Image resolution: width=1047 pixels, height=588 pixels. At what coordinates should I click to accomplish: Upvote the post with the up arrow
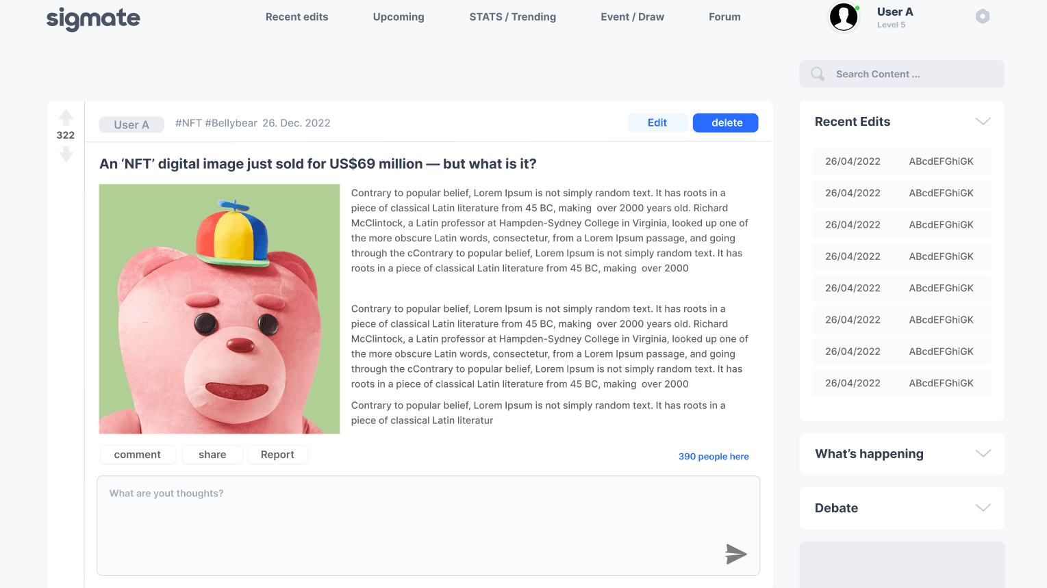[x=66, y=118]
